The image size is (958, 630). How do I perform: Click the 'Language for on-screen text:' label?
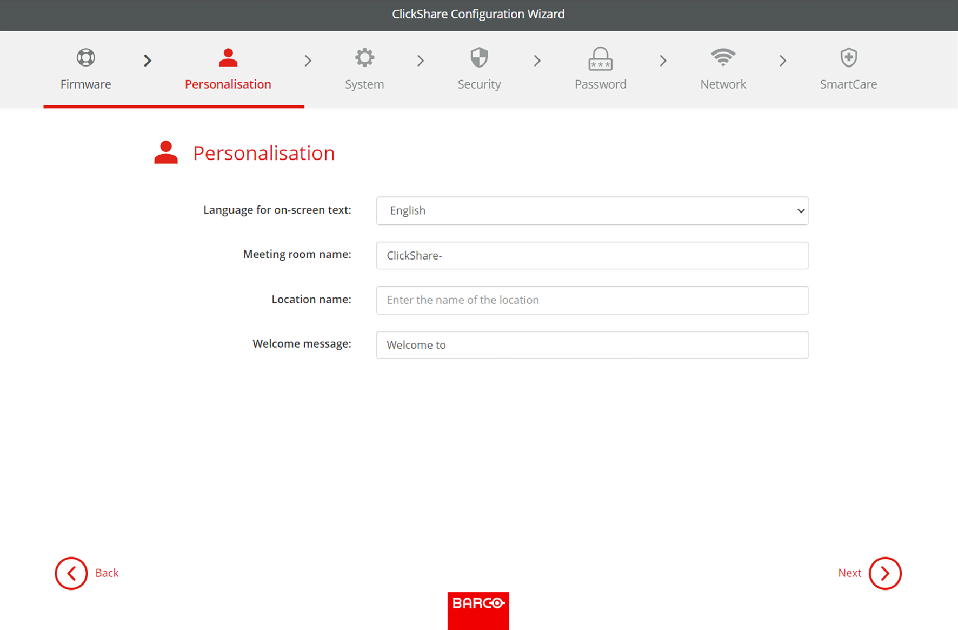(x=277, y=210)
